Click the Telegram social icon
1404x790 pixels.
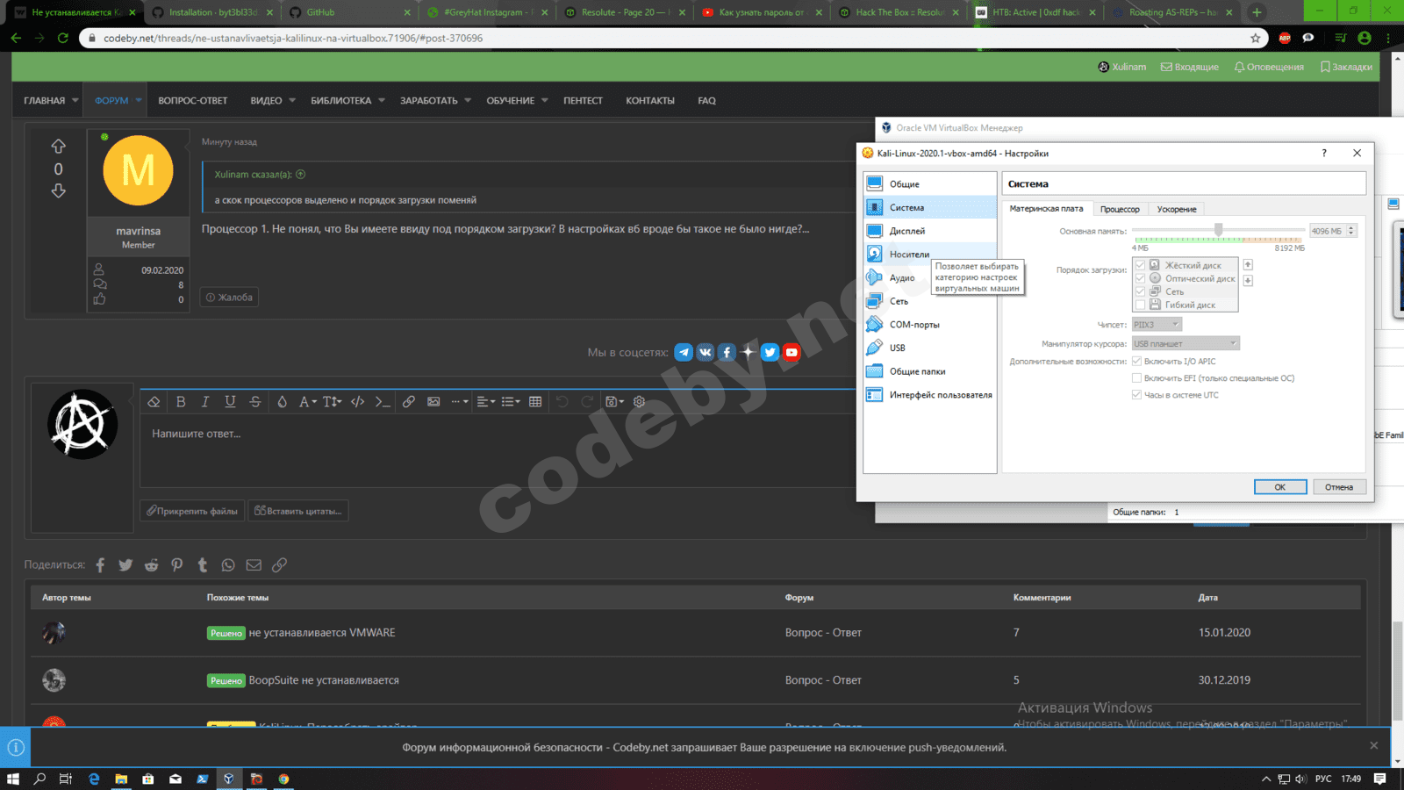684,352
